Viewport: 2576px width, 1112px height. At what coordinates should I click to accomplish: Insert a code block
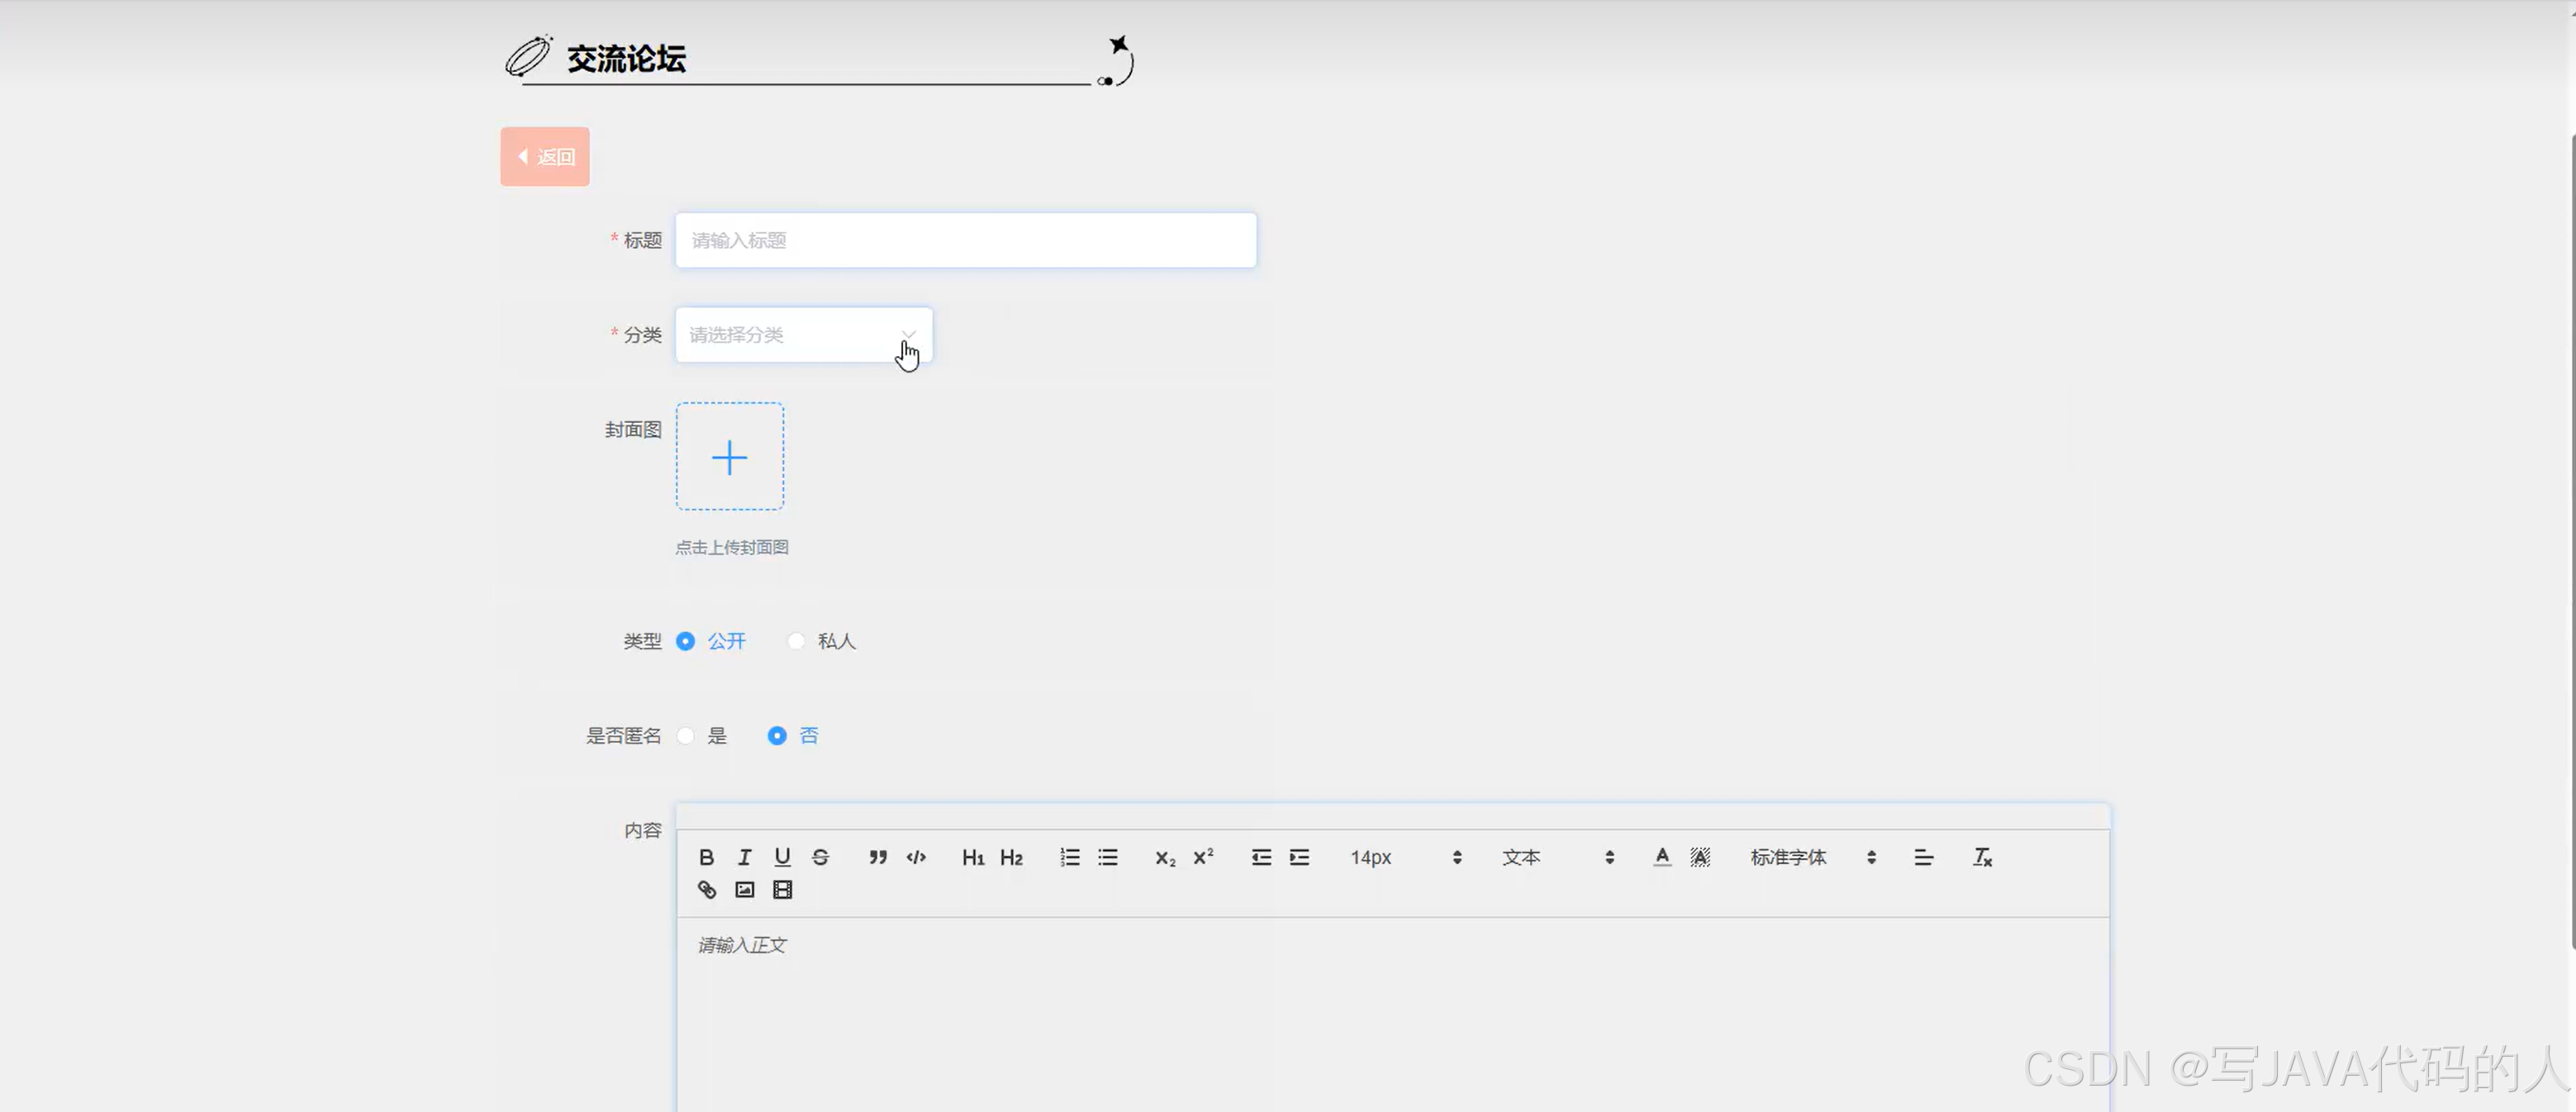click(916, 857)
